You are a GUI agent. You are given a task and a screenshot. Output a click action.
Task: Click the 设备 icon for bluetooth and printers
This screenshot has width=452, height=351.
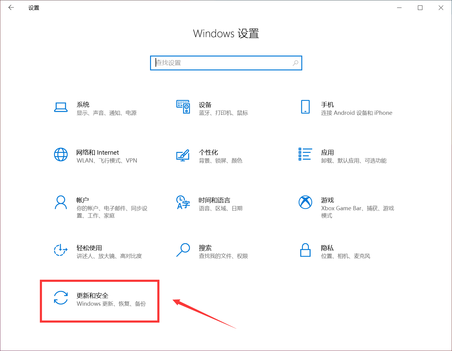pos(183,107)
